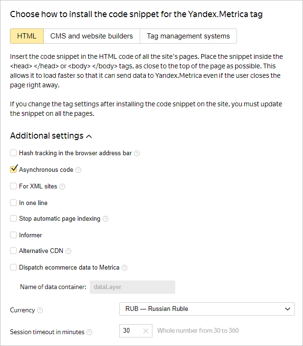Show help for Session timeout in minutes

(89, 332)
